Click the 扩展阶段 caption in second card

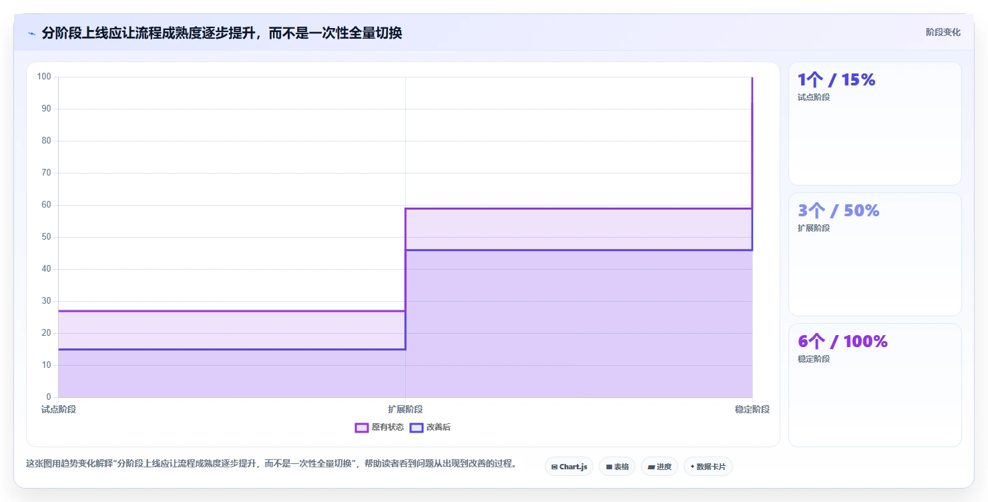point(814,228)
